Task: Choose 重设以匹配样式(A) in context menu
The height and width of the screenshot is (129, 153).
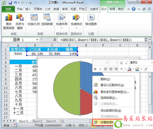Action: [114, 85]
